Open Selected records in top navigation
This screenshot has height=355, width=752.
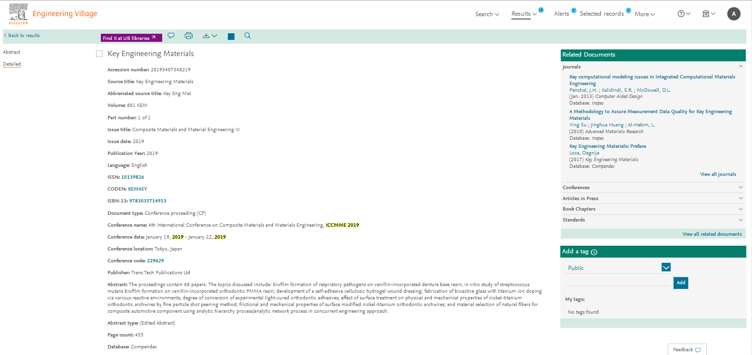click(x=602, y=14)
